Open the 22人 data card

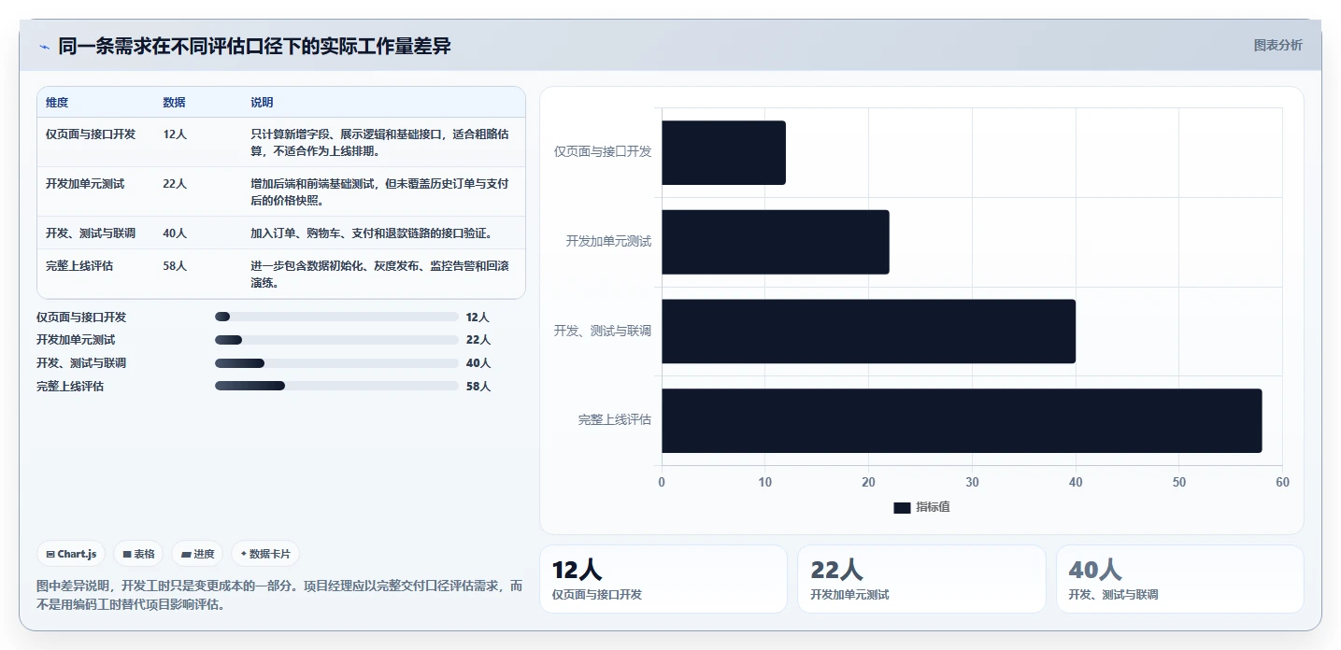point(921,579)
